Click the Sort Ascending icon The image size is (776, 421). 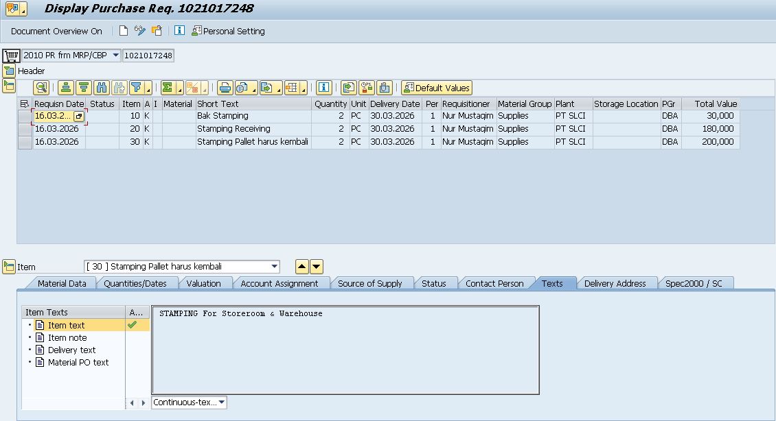[65, 88]
